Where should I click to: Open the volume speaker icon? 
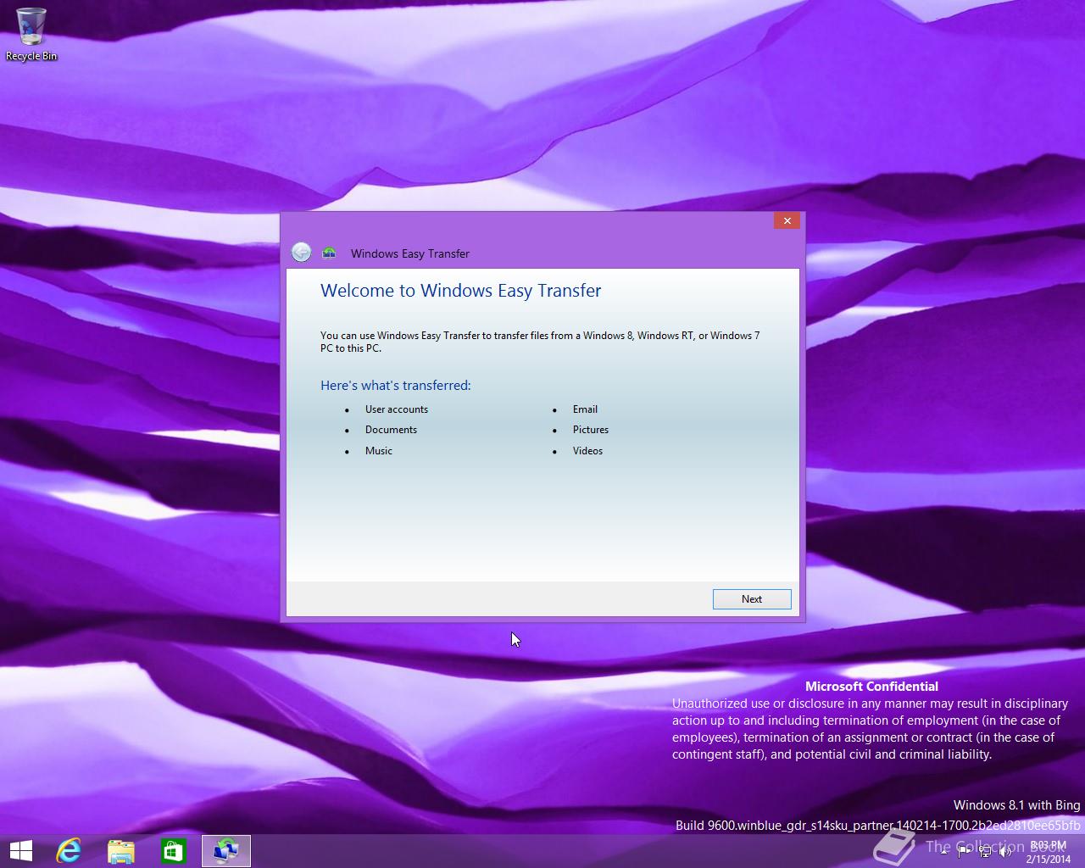[x=1004, y=852]
